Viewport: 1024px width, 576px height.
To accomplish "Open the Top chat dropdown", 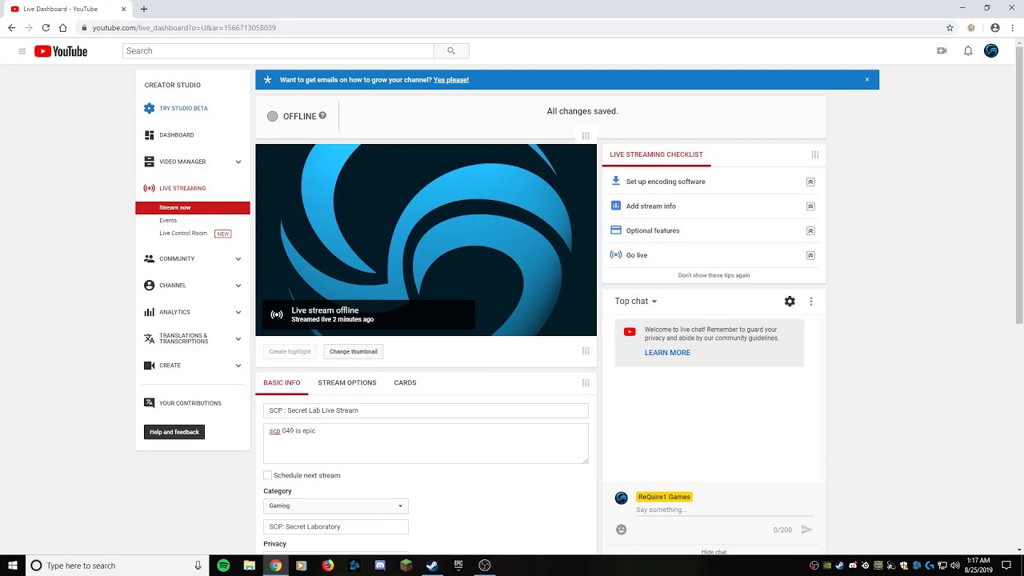I will 636,302.
